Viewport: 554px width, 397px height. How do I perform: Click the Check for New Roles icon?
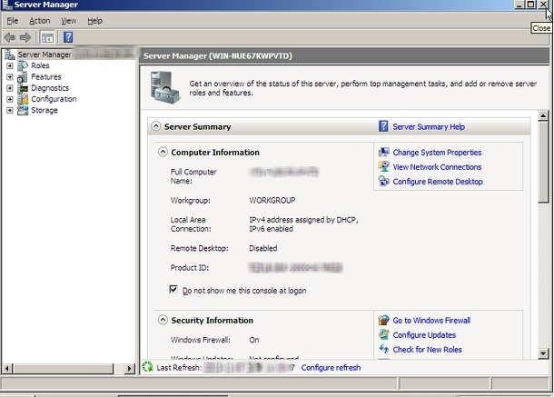383,349
